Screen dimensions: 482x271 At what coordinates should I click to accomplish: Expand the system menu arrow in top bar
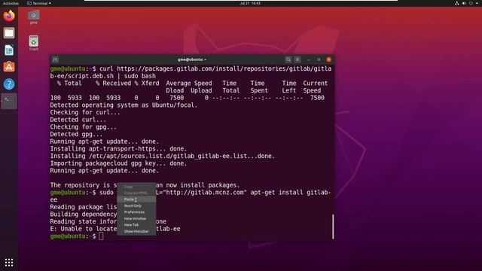coord(477,3)
